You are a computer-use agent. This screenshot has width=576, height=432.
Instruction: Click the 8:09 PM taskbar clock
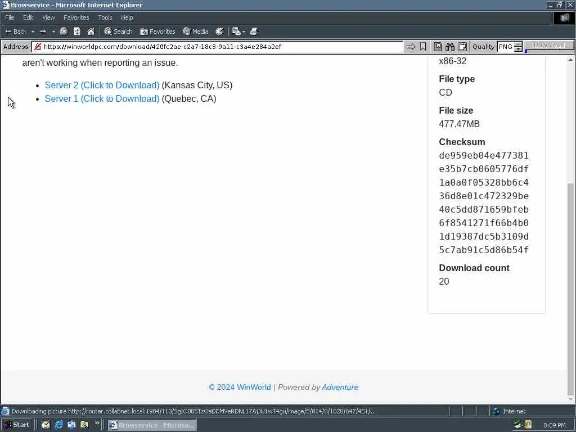(554, 425)
